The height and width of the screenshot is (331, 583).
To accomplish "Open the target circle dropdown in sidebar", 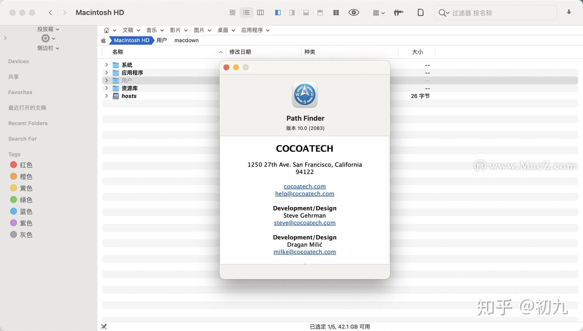I will coord(48,38).
